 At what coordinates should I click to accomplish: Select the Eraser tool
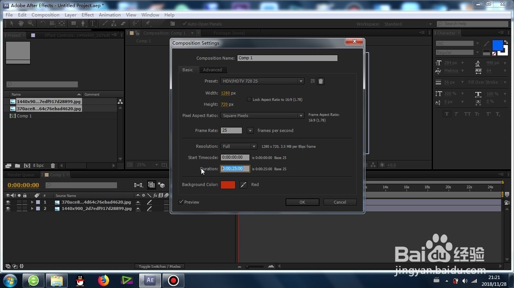coord(123,24)
